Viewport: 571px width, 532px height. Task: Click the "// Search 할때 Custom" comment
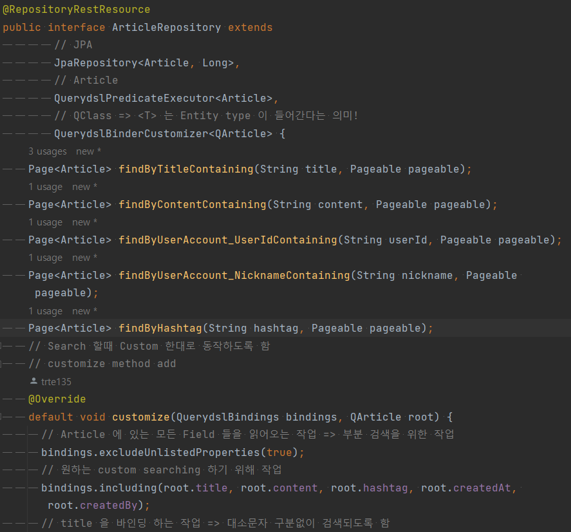149,346
